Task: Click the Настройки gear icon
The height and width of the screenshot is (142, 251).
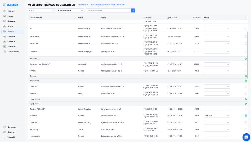Action: click(4, 127)
